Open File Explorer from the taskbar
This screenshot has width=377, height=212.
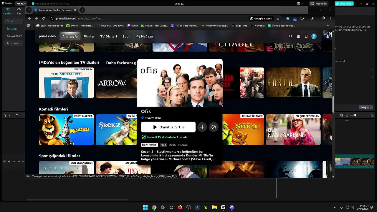(214, 207)
